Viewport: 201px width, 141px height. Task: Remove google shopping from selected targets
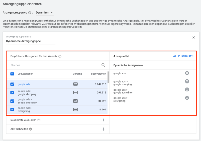pyautogui.click(x=187, y=81)
